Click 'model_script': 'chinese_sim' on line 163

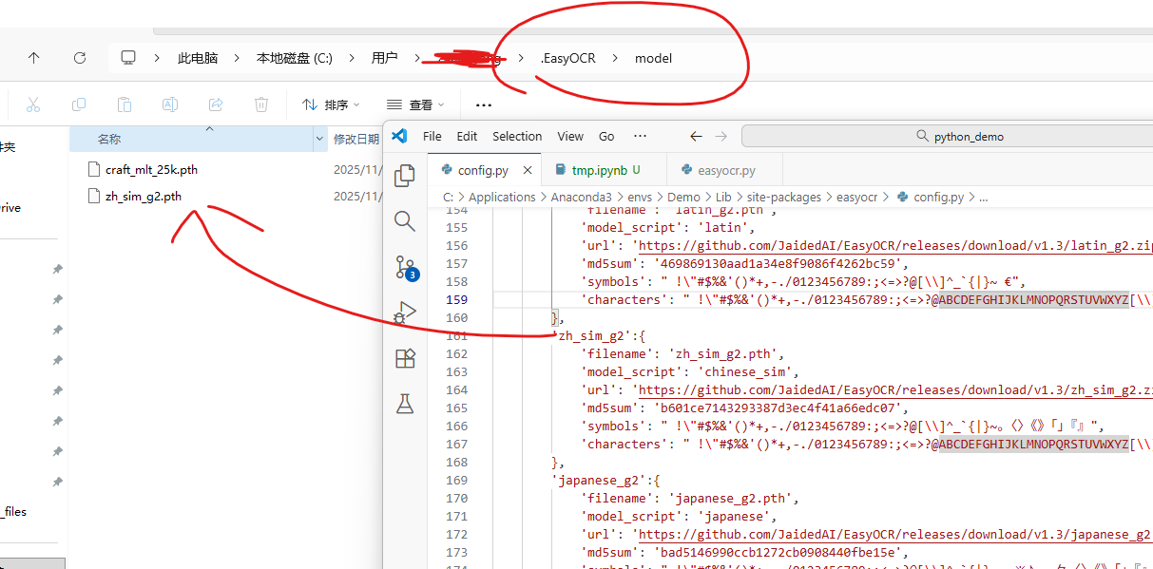690,371
